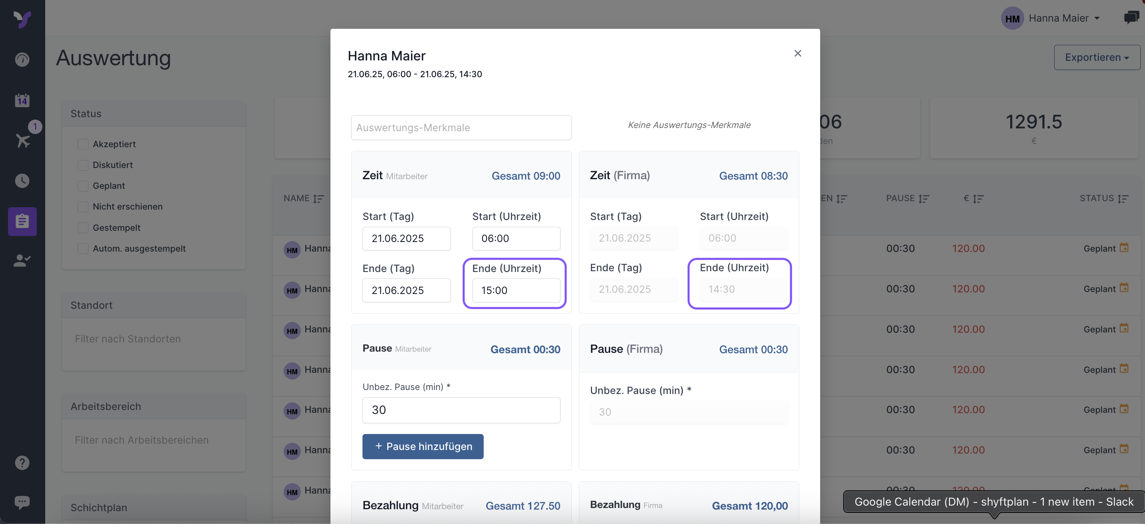Click the Keine Auswertungs-Merkmale text
Viewport: 1145px width, 524px height.
689,125
